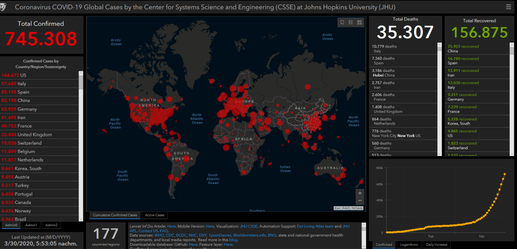Select '97.689 Italy' in country list
This screenshot has height=249, width=517.
coord(39,84)
